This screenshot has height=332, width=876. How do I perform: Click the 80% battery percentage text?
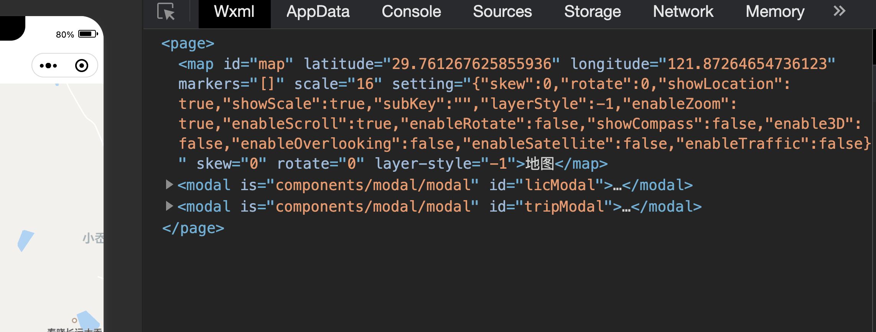coord(65,35)
